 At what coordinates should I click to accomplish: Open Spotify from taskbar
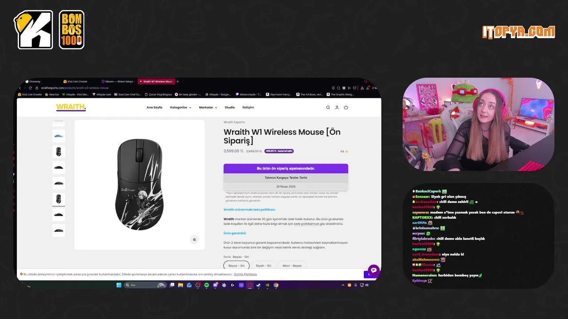tap(206, 285)
